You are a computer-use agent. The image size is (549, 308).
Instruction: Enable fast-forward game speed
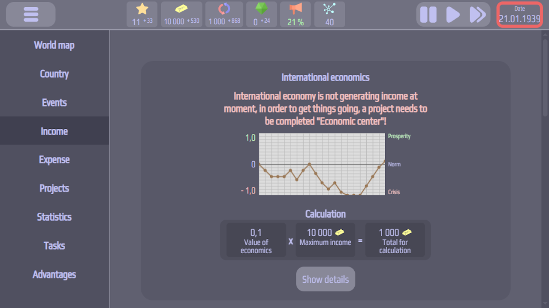point(477,14)
